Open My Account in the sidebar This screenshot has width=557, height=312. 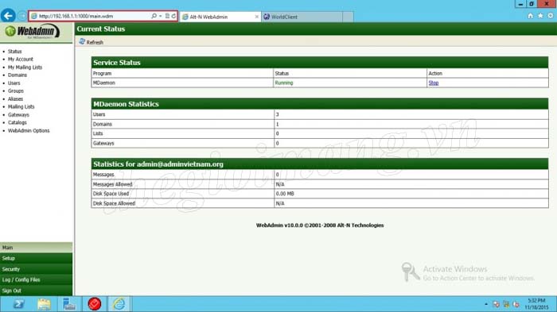tap(20, 60)
